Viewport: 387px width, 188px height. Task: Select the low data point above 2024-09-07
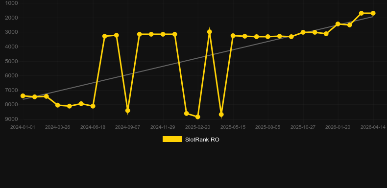(127, 111)
